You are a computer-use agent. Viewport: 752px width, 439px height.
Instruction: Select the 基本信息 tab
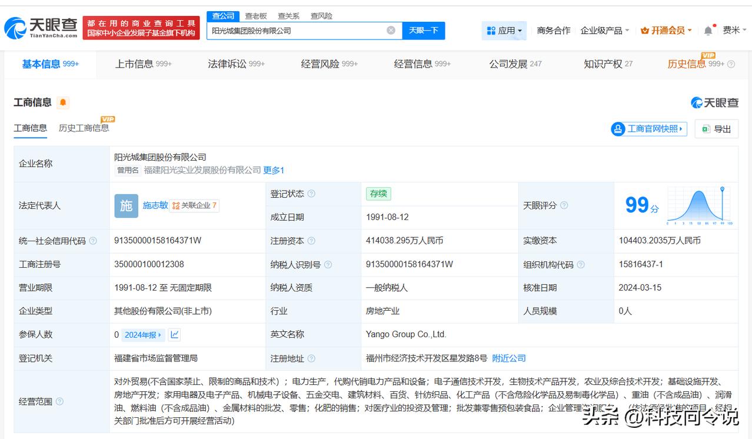click(x=50, y=64)
